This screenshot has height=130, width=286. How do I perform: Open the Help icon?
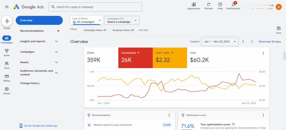point(220,4)
